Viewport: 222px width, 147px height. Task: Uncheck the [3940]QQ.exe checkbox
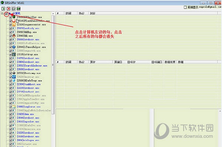pos(10,36)
